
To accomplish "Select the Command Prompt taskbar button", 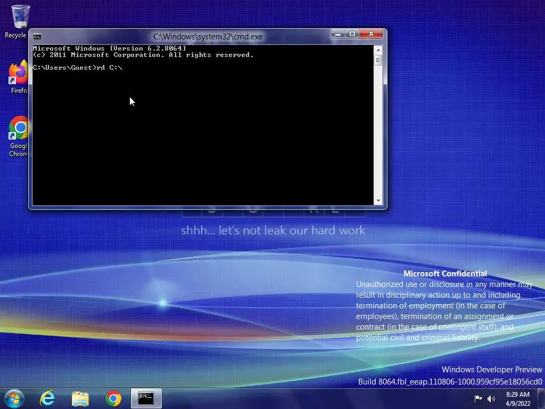I will pyautogui.click(x=146, y=398).
